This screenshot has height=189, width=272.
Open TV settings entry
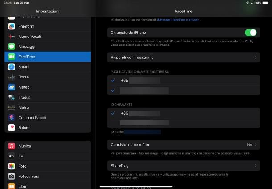point(48,156)
